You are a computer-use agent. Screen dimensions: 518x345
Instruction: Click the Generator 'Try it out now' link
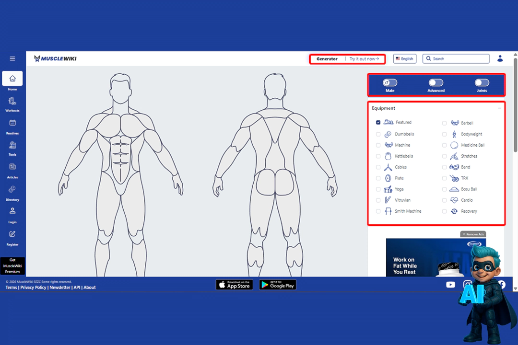click(x=364, y=59)
